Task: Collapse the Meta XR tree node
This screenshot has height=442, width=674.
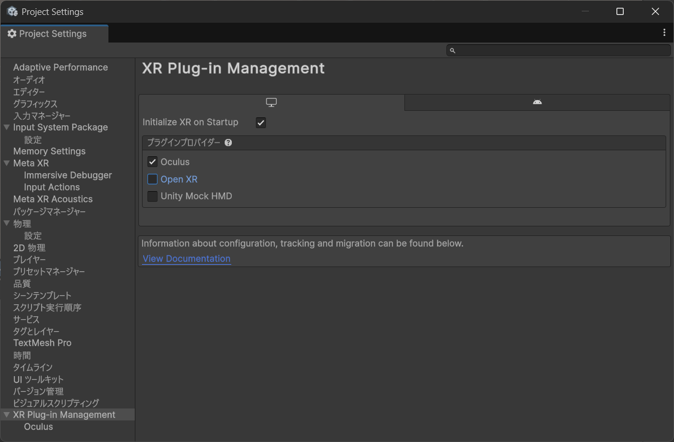Action: point(7,164)
